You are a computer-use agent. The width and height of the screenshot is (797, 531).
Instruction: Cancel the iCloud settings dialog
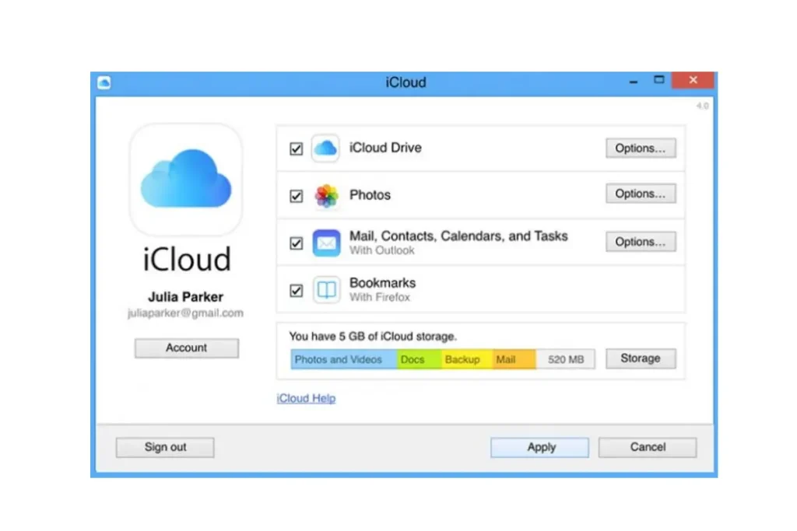648,447
